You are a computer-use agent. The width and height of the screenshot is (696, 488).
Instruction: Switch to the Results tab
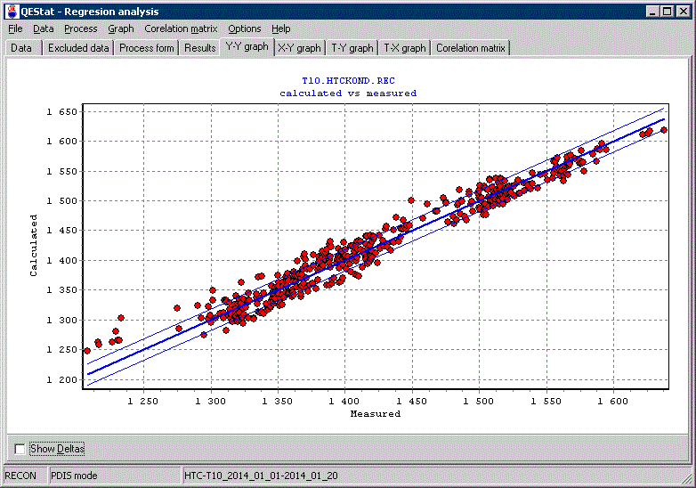(x=199, y=48)
